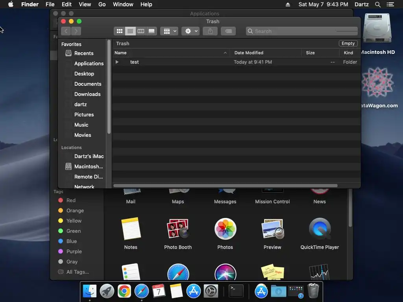Expand the test folder disclosure triangle
Viewport: 403px width, 302px height.
(117, 62)
